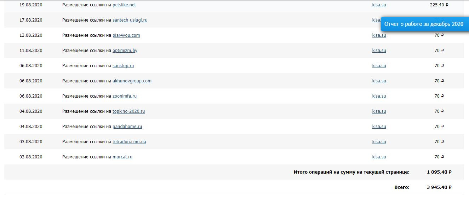Screen dimensions: 469x198
Task: Open the topkino-2020.ru link
Action: coord(129,111)
